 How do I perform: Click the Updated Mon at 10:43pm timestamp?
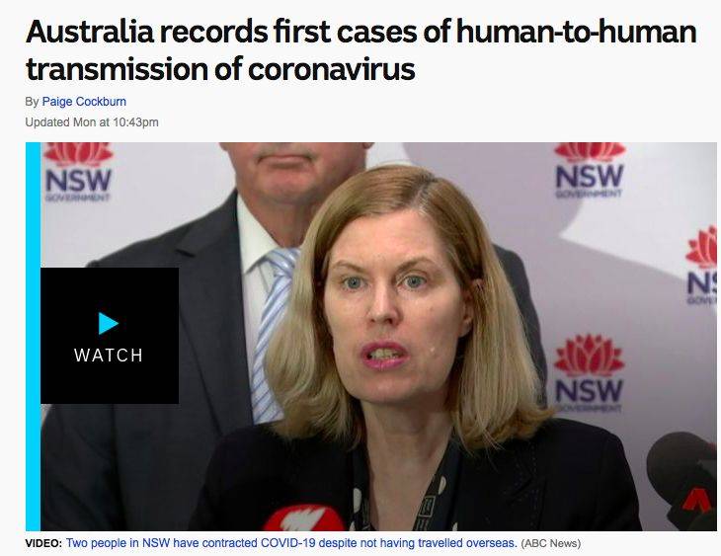coord(92,122)
